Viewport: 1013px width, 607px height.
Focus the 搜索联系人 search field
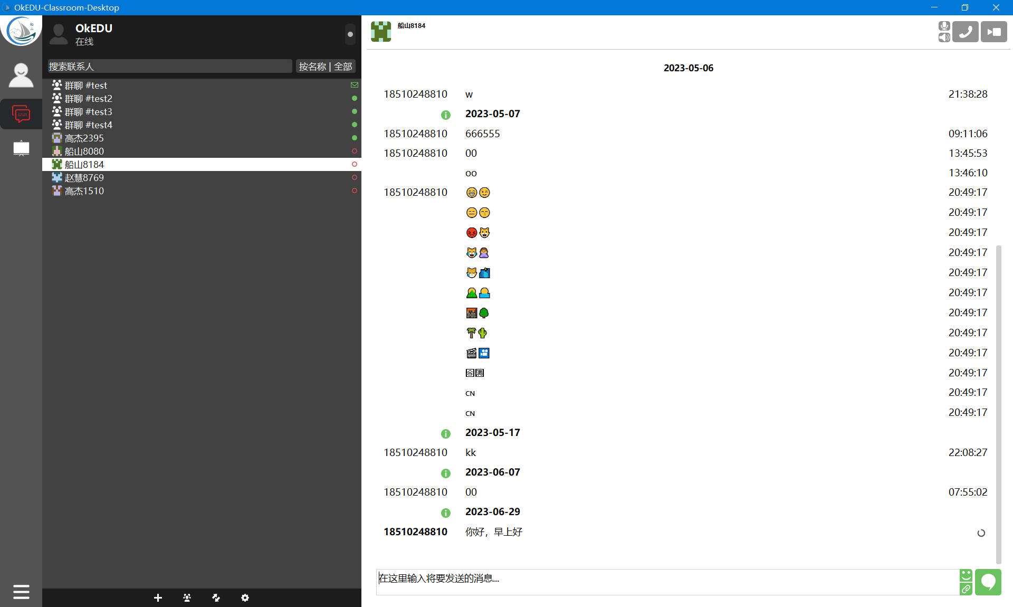point(169,67)
